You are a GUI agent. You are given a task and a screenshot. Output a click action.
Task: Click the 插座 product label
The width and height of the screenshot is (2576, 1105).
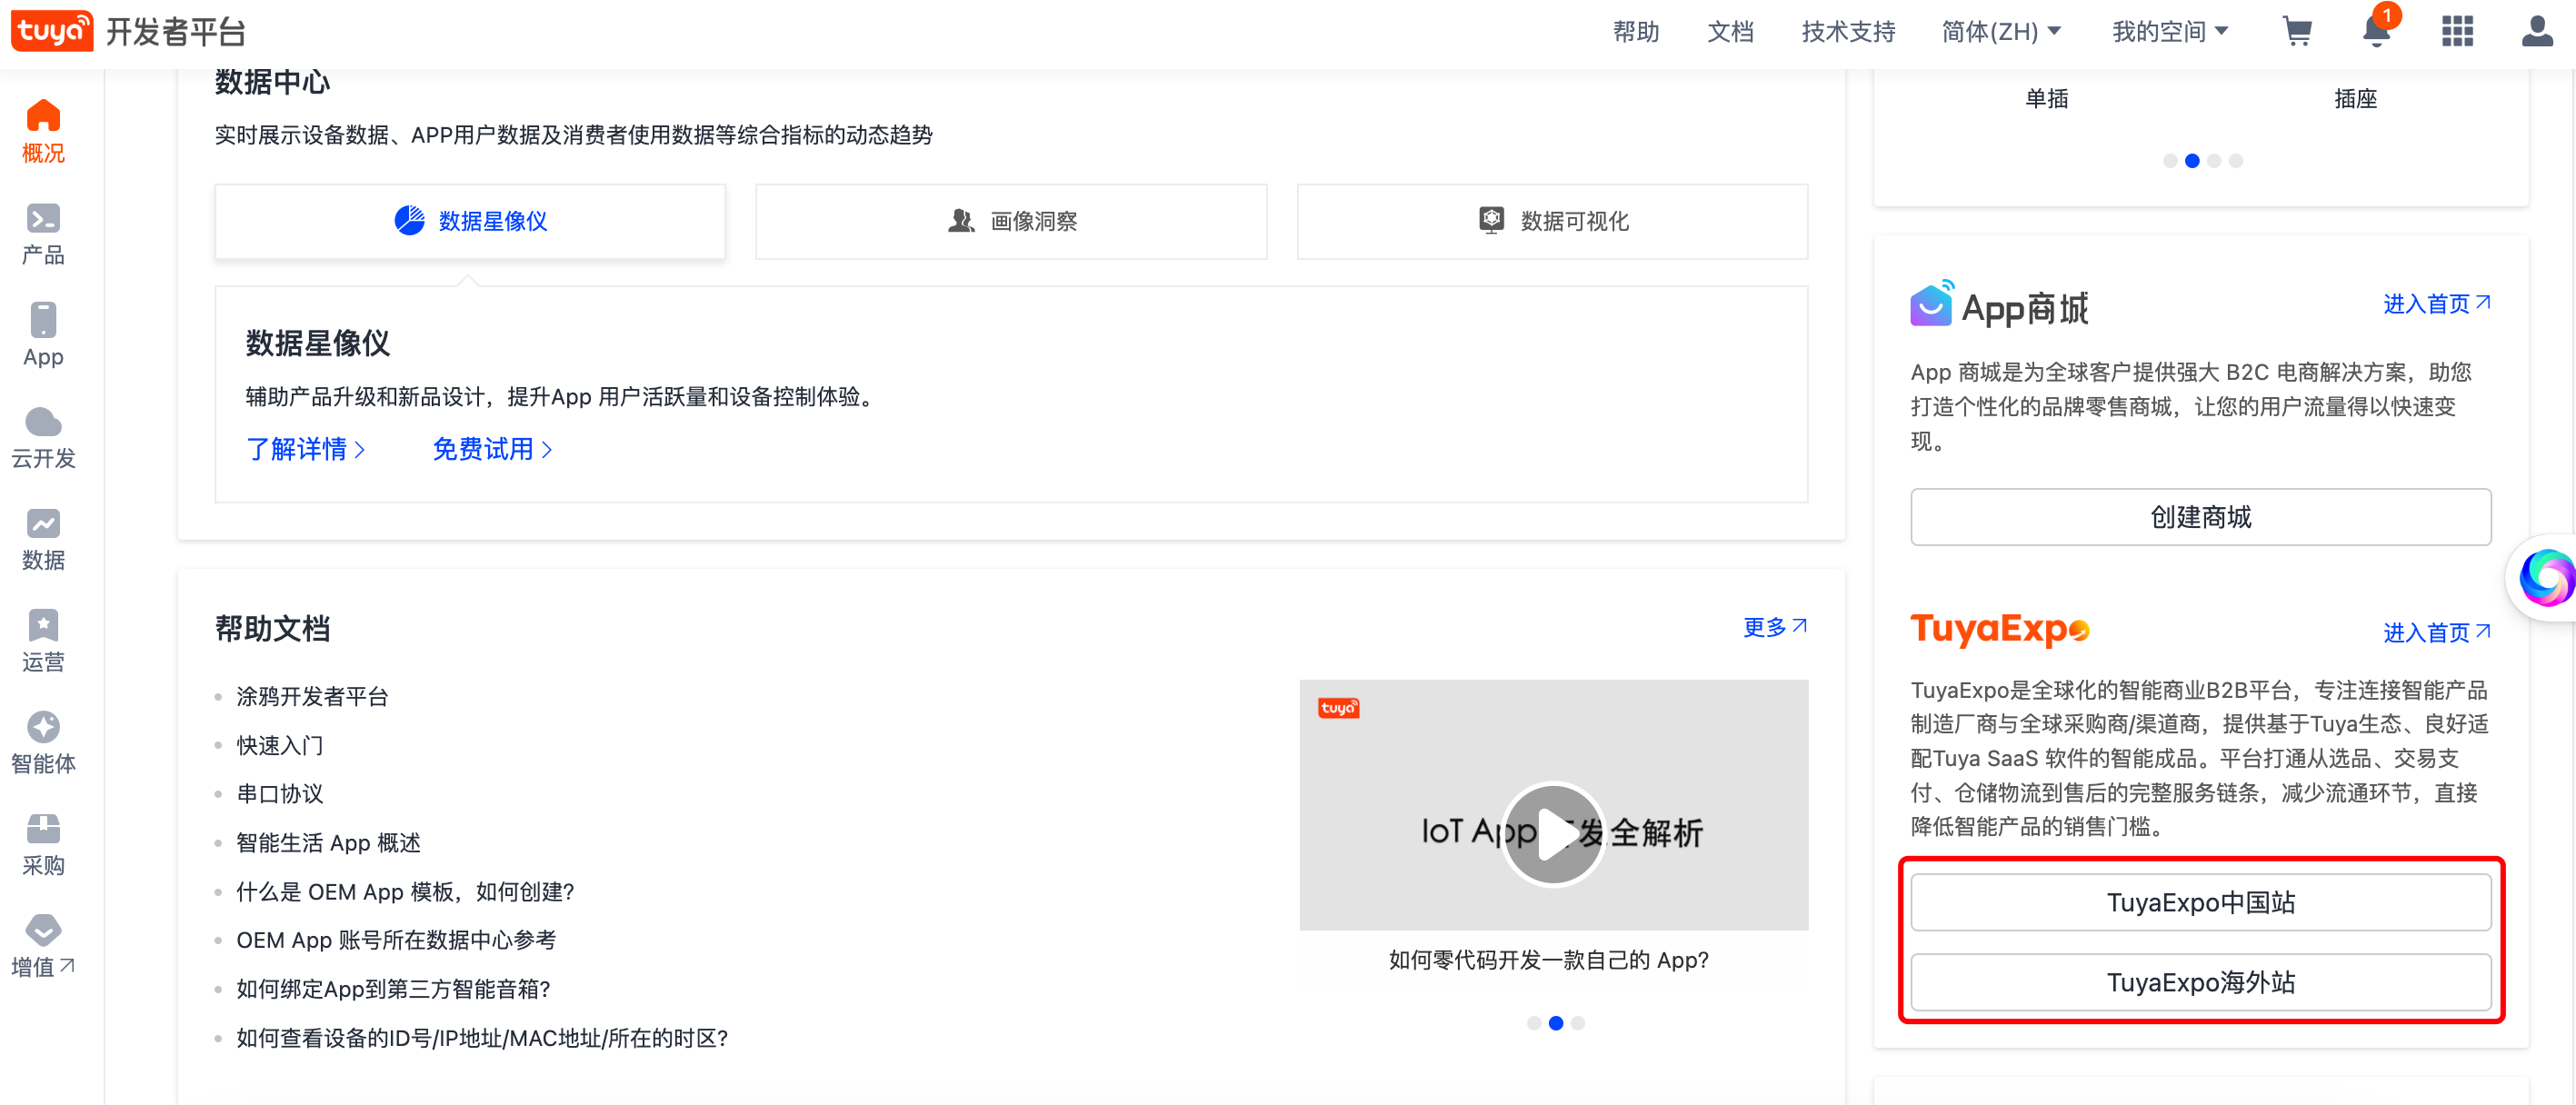point(2355,99)
